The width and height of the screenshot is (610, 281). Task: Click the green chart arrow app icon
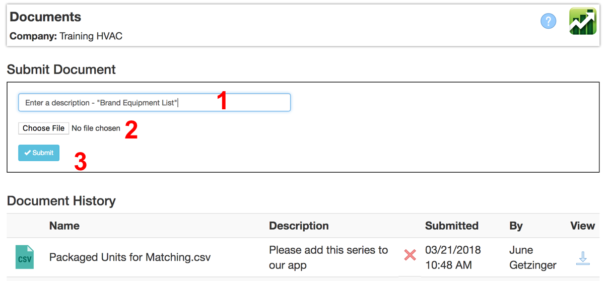[x=583, y=21]
